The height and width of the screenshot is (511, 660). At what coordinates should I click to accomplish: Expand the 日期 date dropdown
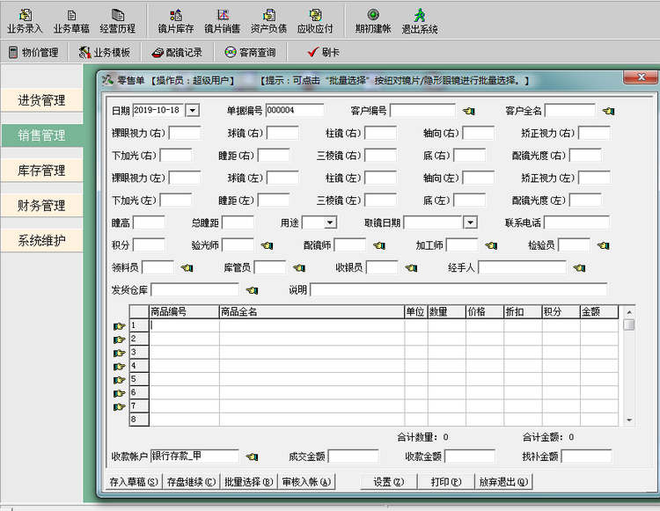[x=193, y=111]
